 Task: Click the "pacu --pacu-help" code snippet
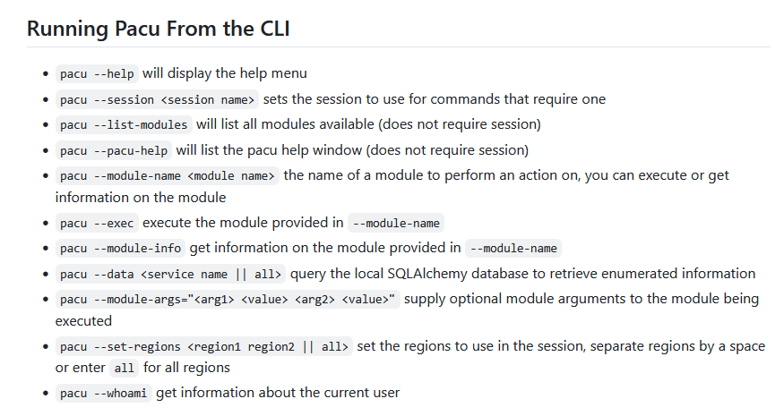click(113, 149)
